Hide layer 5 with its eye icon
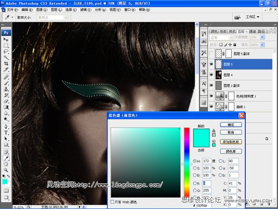278x209 pixels. [211, 64]
